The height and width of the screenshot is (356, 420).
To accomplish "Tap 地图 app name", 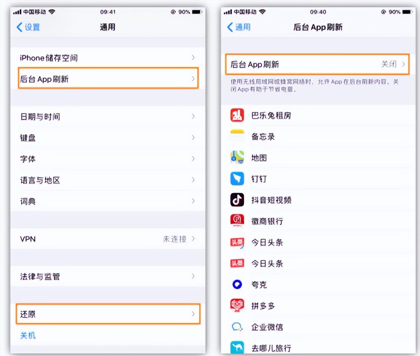I will [259, 158].
